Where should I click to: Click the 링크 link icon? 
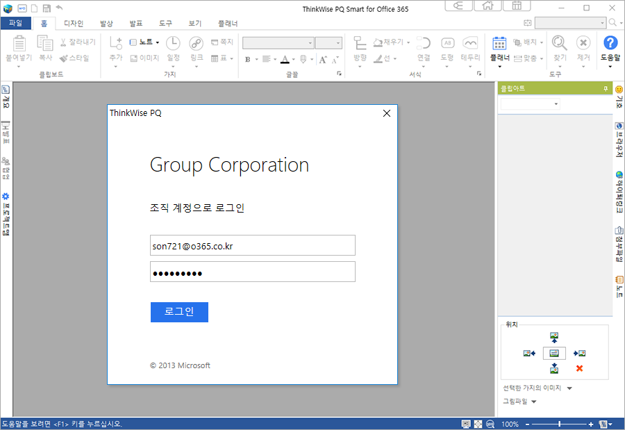click(x=196, y=43)
